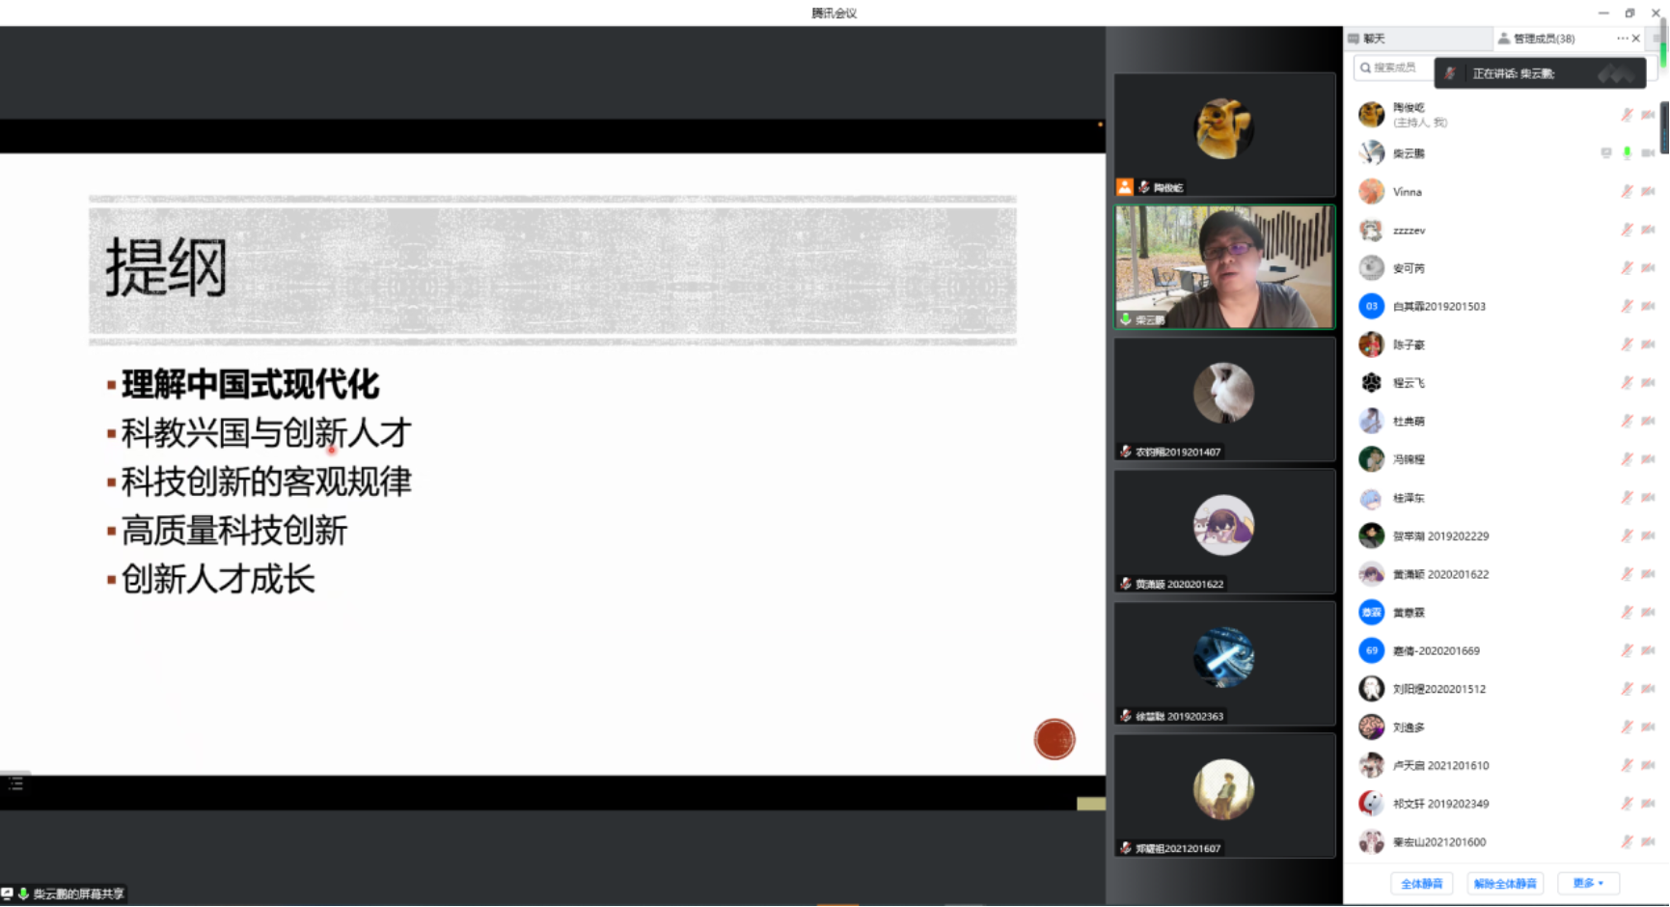Screen dimensions: 1670x907
Task: Open the 更多 dropdown menu
Action: pos(1587,883)
